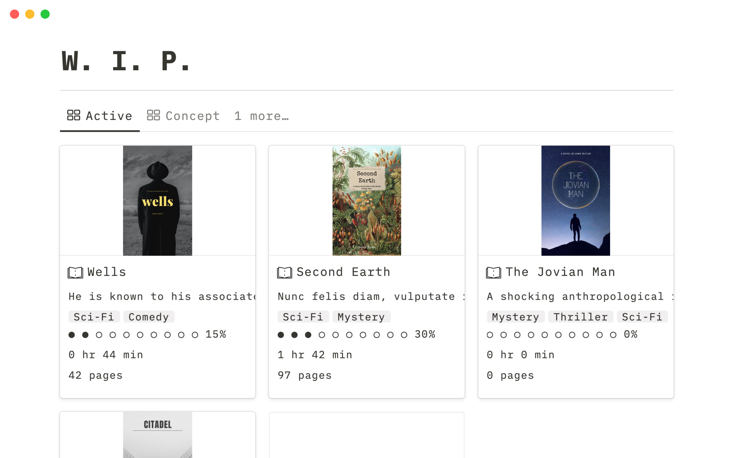The height and width of the screenshot is (458, 734).
Task: Open the Second Earth cover image
Action: click(367, 200)
